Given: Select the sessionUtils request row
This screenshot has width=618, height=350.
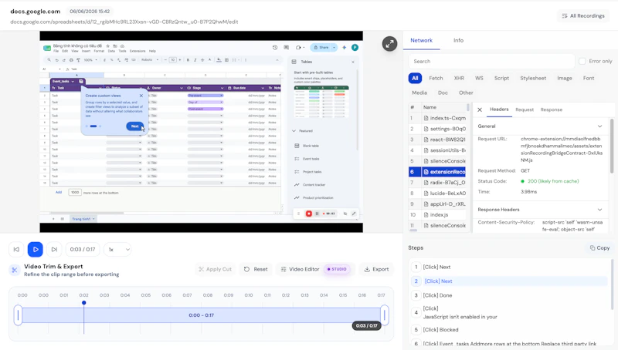Looking at the screenshot, I should tap(437, 150).
